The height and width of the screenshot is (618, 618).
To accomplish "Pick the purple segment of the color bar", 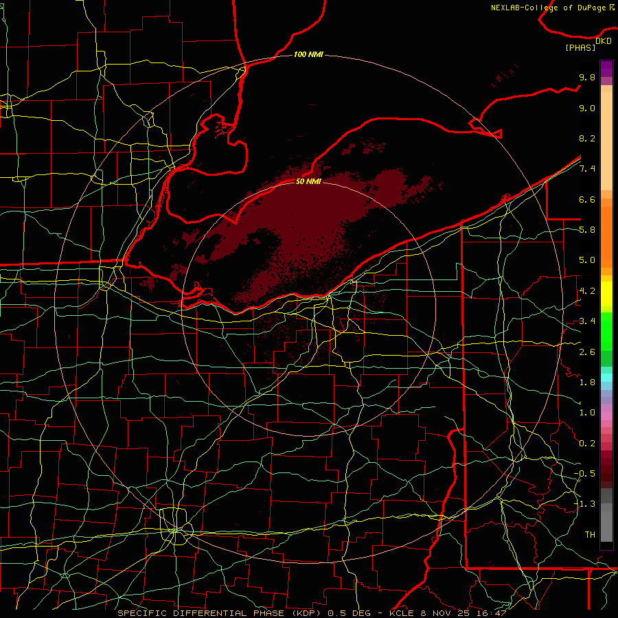I will coord(606,69).
